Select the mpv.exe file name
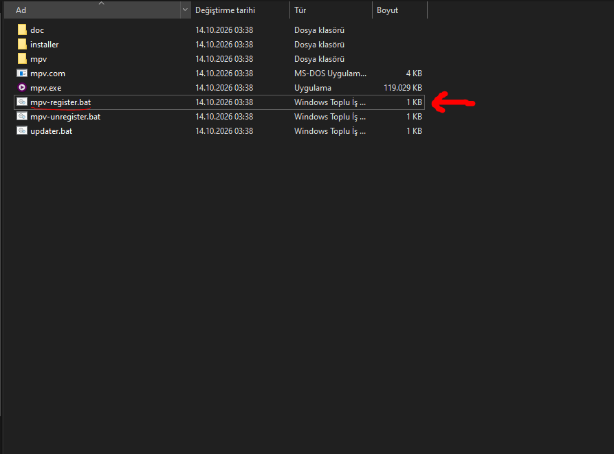This screenshot has height=454, width=614. [x=46, y=88]
